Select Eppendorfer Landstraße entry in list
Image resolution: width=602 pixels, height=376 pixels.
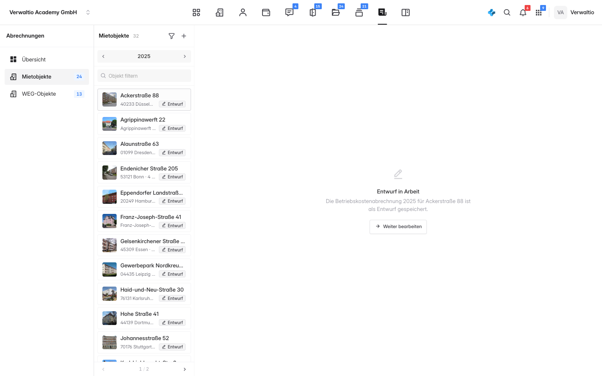[x=144, y=197]
